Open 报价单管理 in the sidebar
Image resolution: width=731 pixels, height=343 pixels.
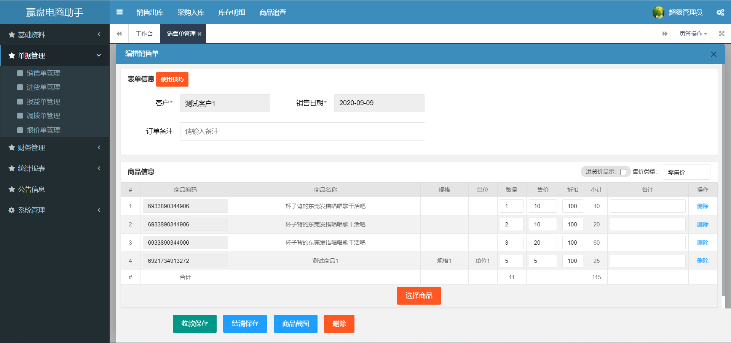coord(43,130)
